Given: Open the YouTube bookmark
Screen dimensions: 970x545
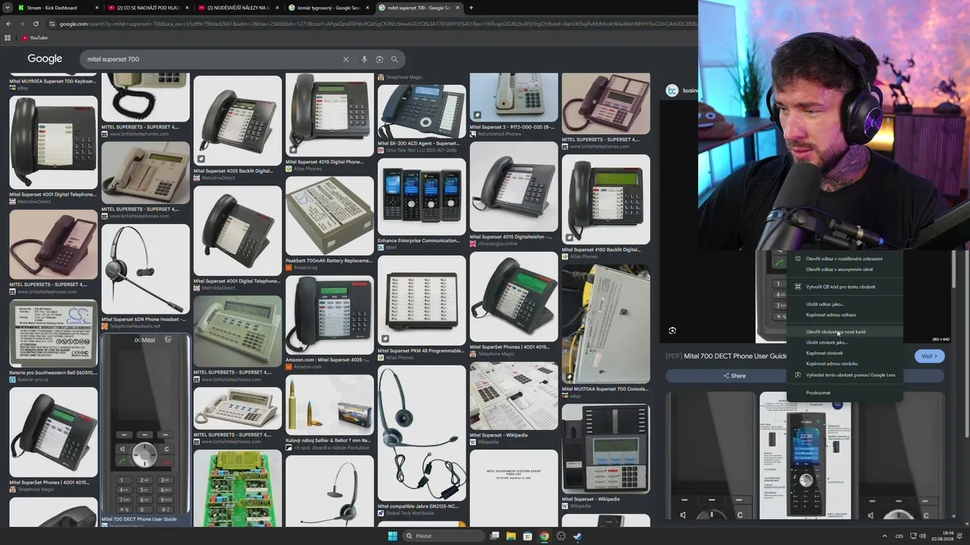Looking at the screenshot, I should 35,38.
